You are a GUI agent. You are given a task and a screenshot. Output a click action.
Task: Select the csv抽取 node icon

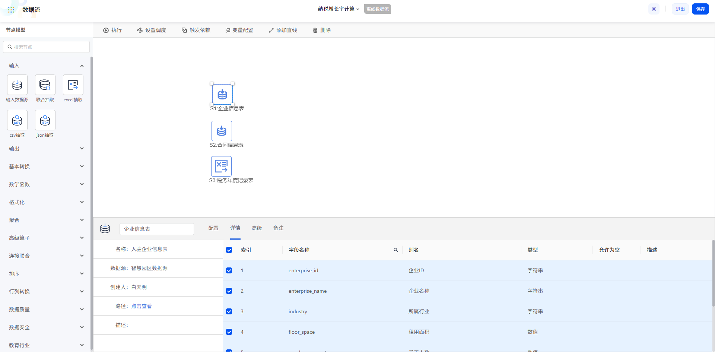[x=17, y=120]
